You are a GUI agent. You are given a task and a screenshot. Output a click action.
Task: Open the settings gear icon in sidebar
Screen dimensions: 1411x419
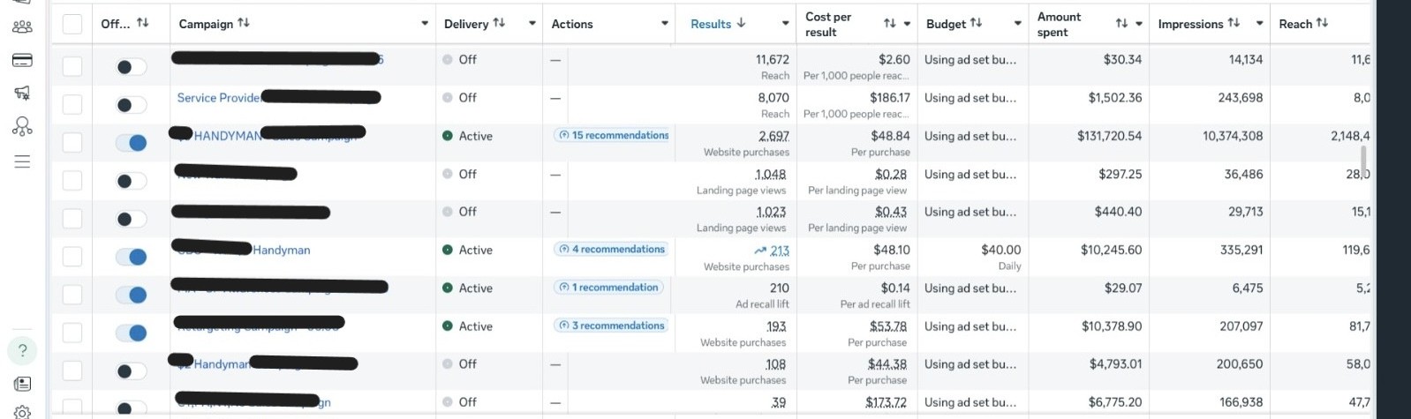pyautogui.click(x=22, y=412)
